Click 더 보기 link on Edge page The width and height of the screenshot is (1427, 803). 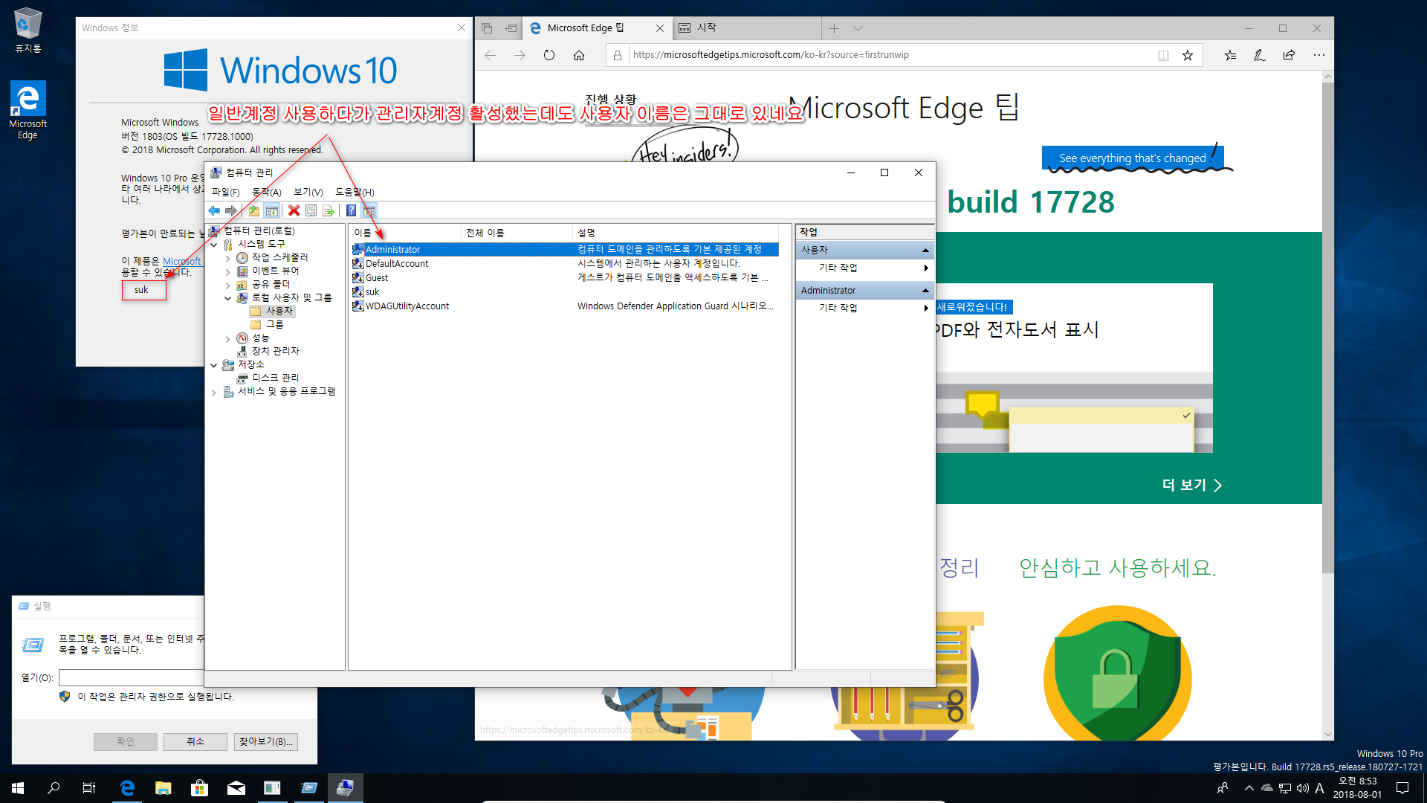(1191, 486)
